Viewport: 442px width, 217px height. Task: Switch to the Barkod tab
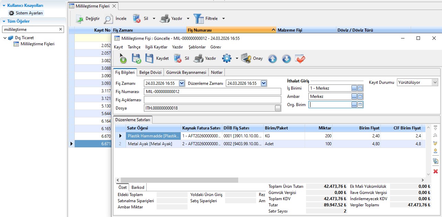pos(138,187)
